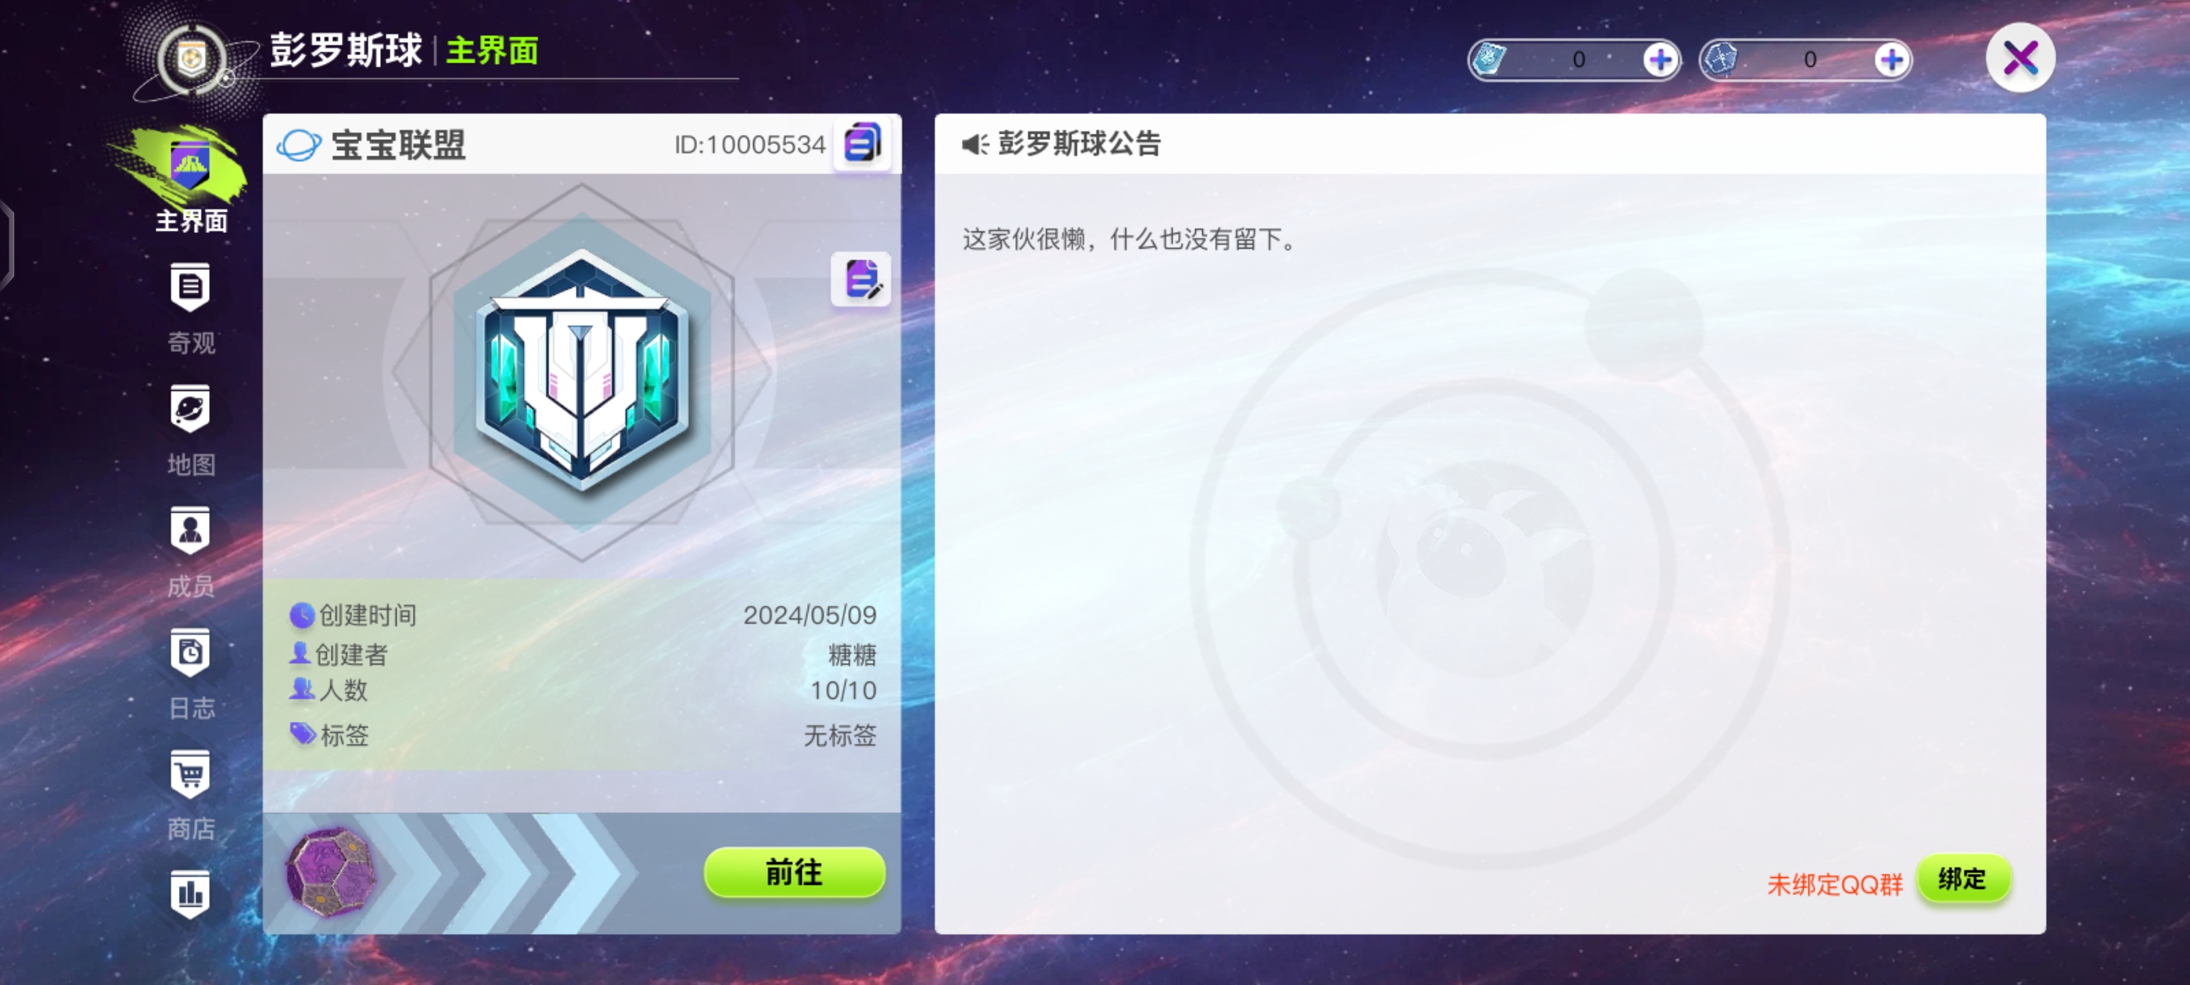Viewport: 2190px width, 985px height.
Task: Add second currency with plus button
Action: click(1891, 60)
